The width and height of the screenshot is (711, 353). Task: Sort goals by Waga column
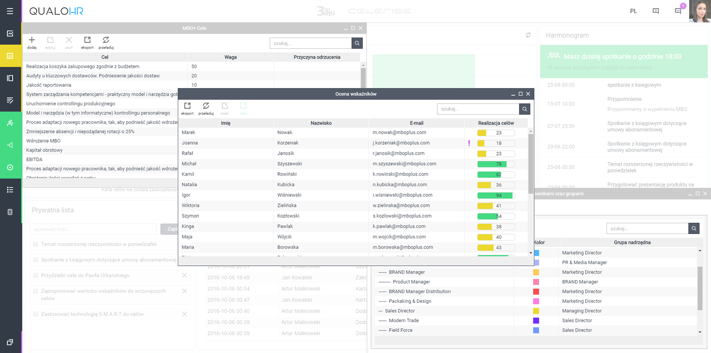(230, 57)
